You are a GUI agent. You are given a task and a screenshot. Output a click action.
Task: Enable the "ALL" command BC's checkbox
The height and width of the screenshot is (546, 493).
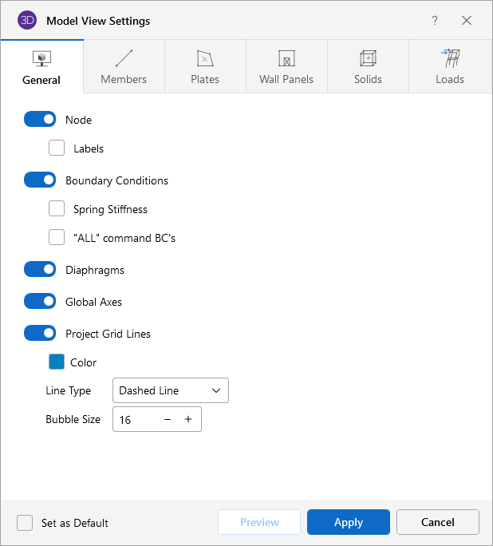57,238
